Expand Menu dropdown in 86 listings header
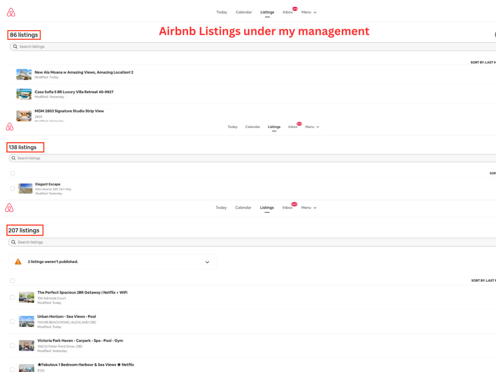The height and width of the screenshot is (372, 496). point(309,12)
